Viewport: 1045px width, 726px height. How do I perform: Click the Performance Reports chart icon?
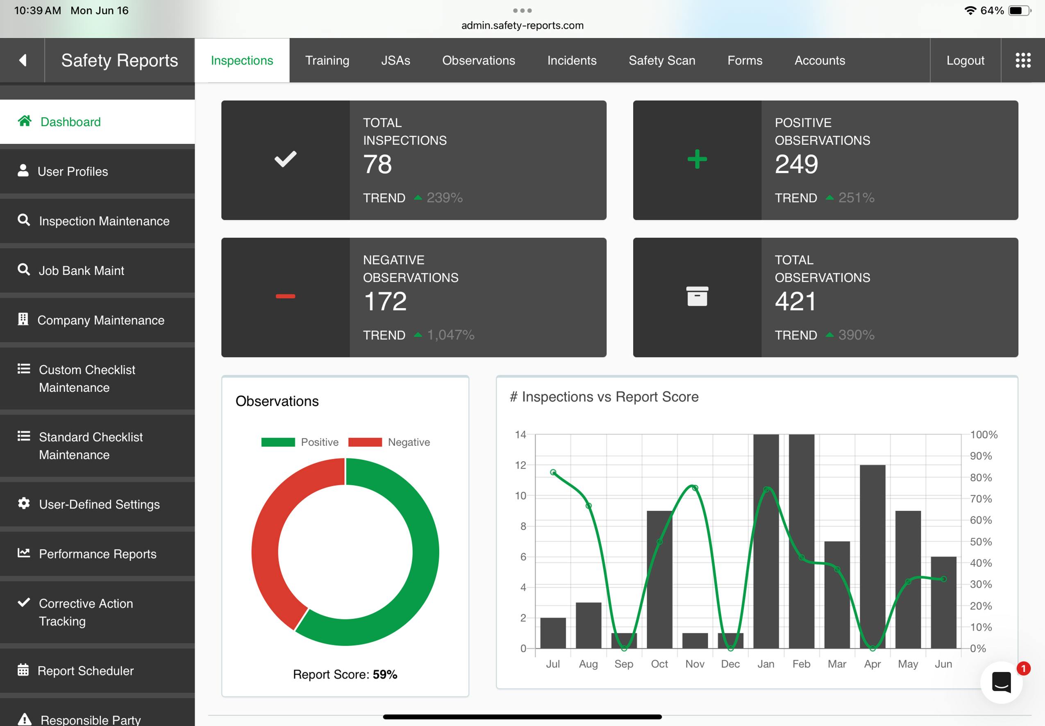pos(23,553)
